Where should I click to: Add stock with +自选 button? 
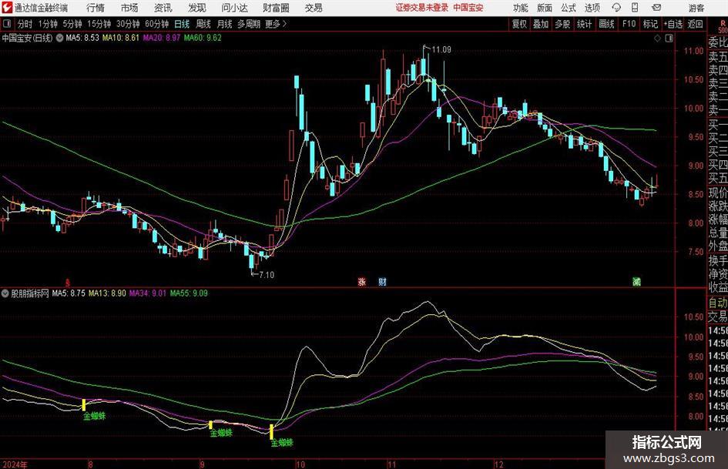673,24
